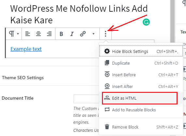
Task: Click the Document Title label
Action: (x=18, y=98)
